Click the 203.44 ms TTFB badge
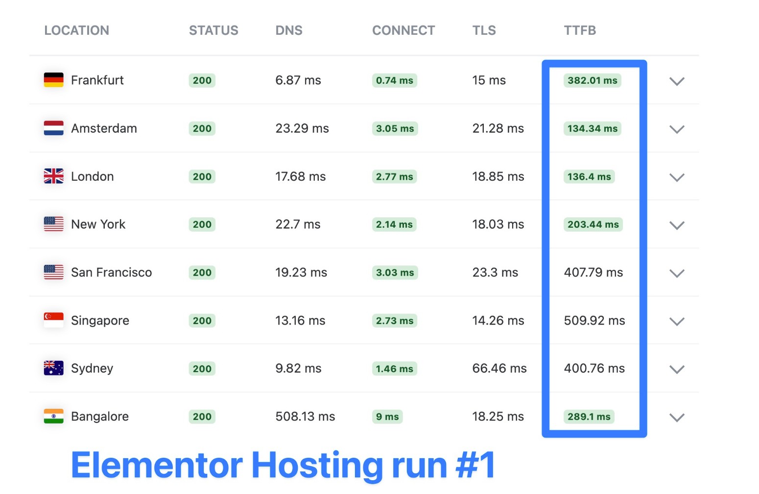759x494 pixels. click(x=593, y=224)
